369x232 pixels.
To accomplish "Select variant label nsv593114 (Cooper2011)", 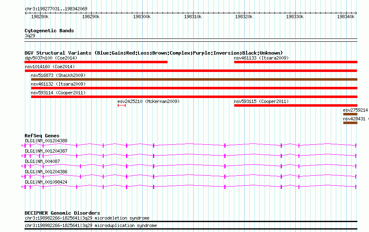I will (x=58, y=93).
